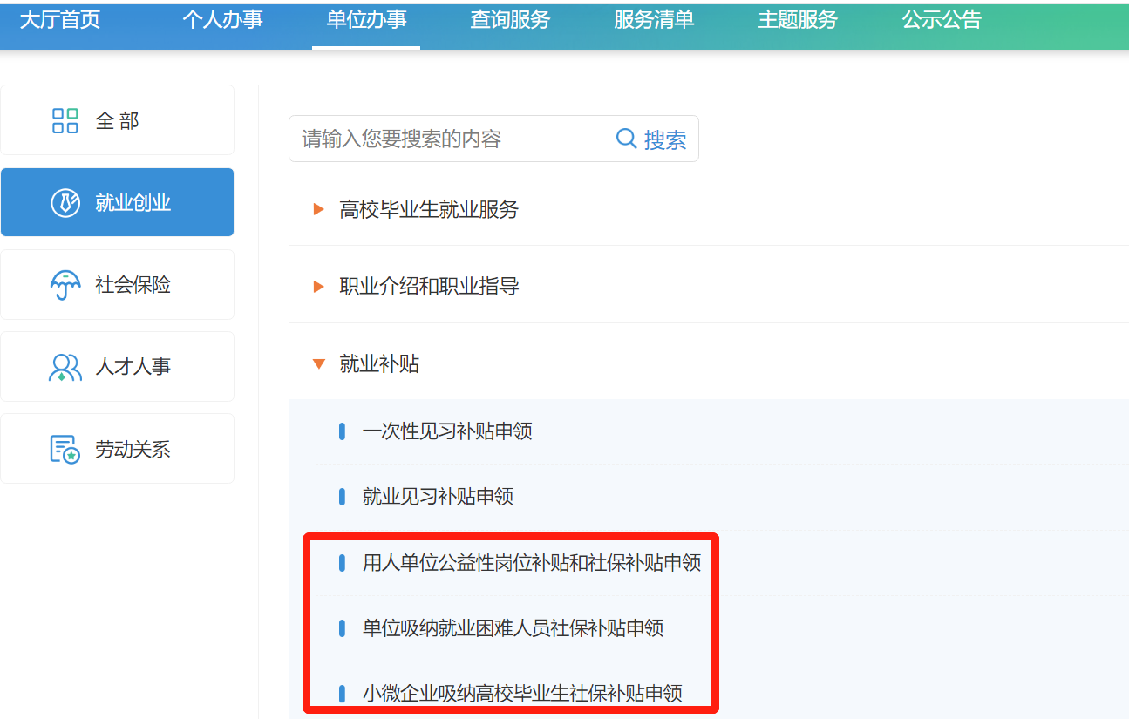The height and width of the screenshot is (719, 1129).
Task: Click the 搜索 button text
Action: click(x=665, y=139)
